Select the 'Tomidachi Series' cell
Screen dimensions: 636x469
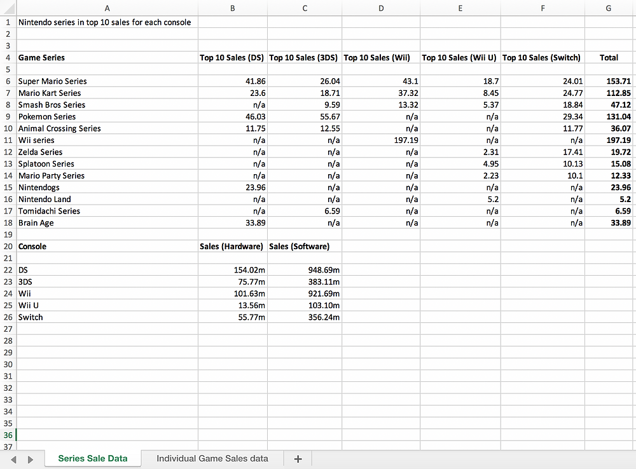point(107,211)
